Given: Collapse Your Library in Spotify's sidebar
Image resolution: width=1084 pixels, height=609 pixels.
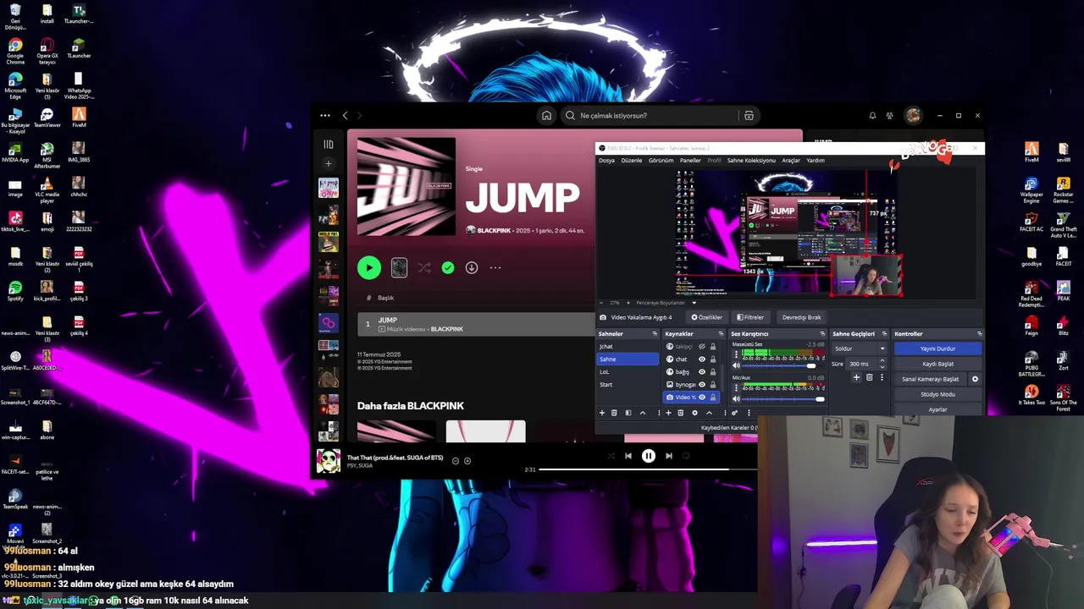Looking at the screenshot, I should 329,145.
